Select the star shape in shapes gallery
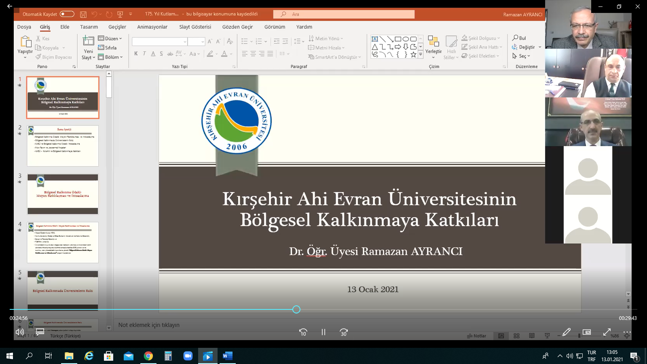647x364 pixels. click(413, 54)
